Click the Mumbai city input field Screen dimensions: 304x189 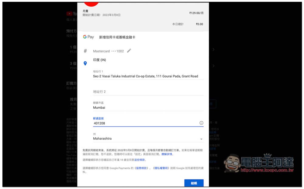pyautogui.click(x=148, y=108)
